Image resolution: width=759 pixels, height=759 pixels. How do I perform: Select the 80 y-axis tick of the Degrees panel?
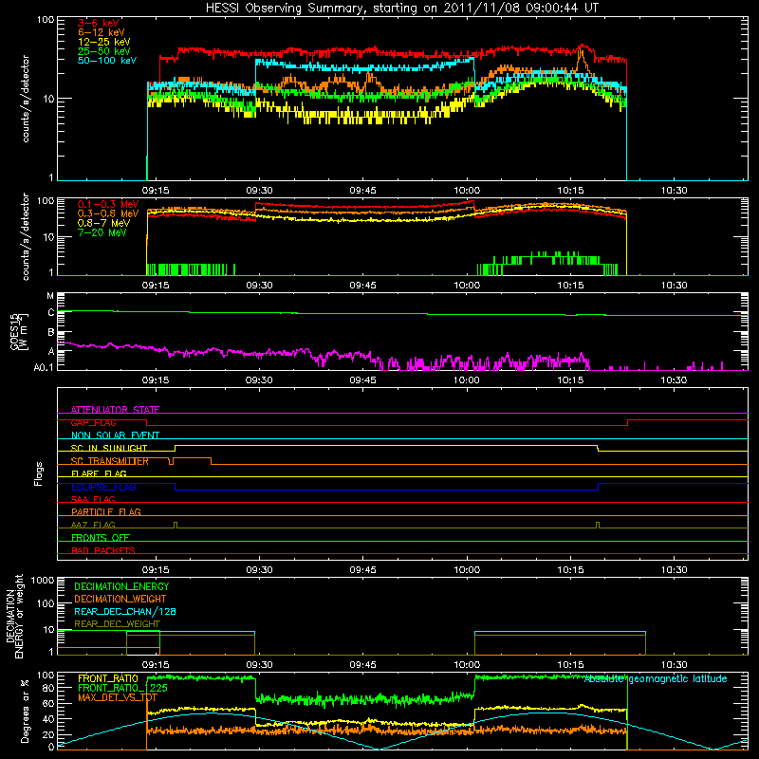(48, 688)
